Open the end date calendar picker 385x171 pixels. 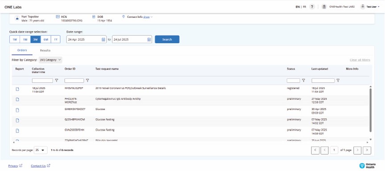point(149,39)
